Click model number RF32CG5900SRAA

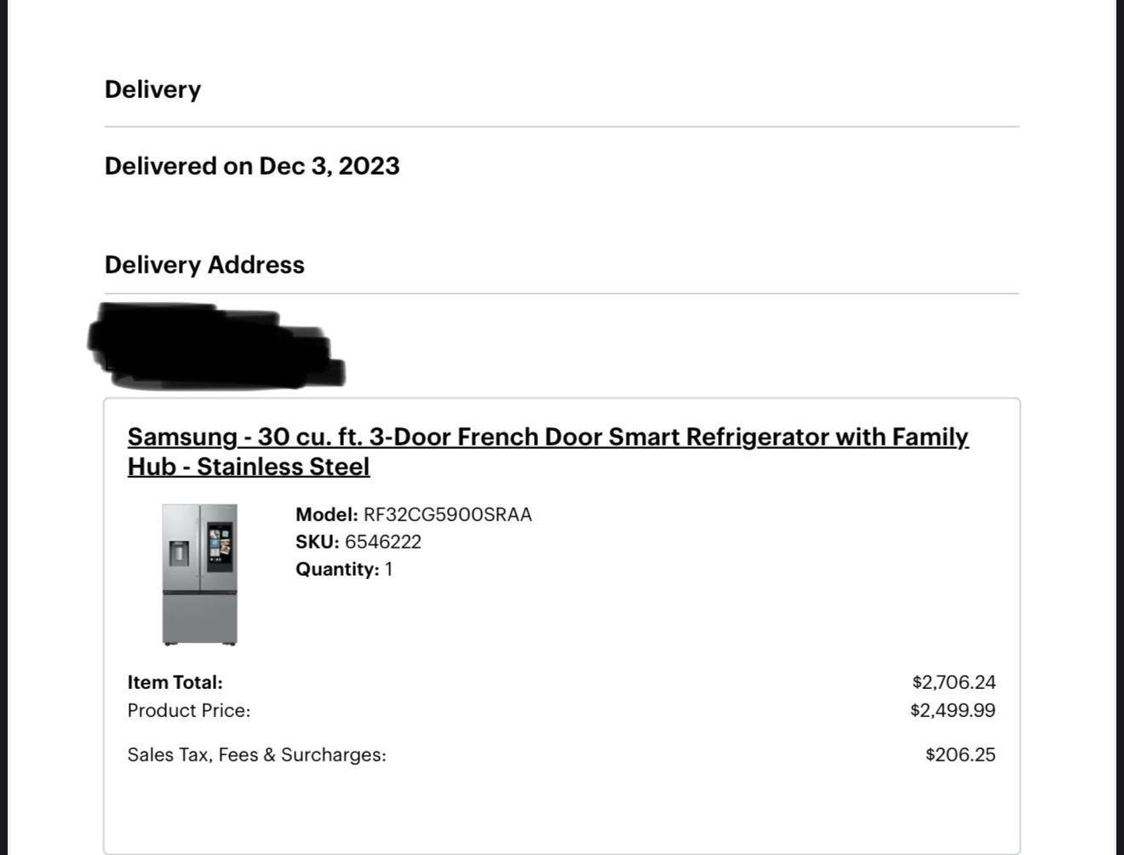pyautogui.click(x=447, y=514)
